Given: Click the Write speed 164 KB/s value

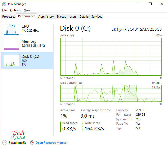Looking at the screenshot, I should pos(94,129).
